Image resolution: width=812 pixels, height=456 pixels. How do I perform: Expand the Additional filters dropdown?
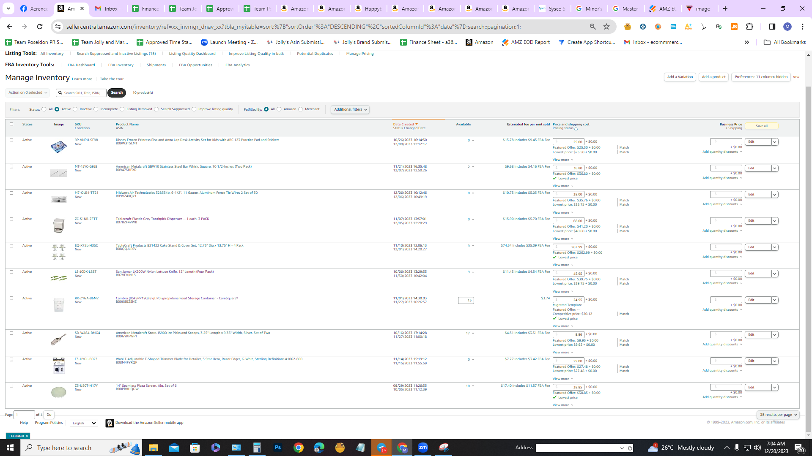click(350, 109)
